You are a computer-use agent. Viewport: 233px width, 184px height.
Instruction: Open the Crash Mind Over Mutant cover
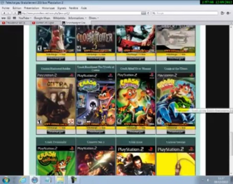click(x=136, y=99)
